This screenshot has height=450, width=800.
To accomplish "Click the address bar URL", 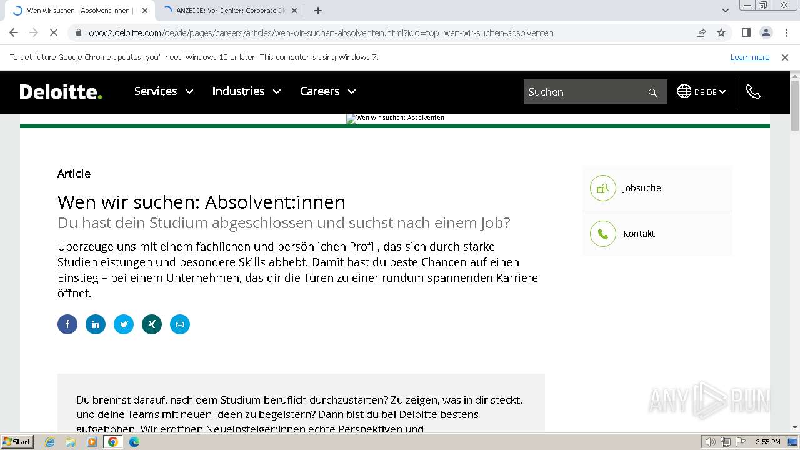I will (321, 33).
